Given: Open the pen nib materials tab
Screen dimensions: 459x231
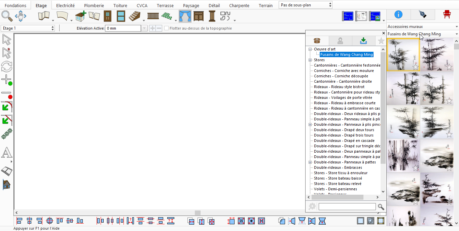Looking at the screenshot, I should [422, 14].
